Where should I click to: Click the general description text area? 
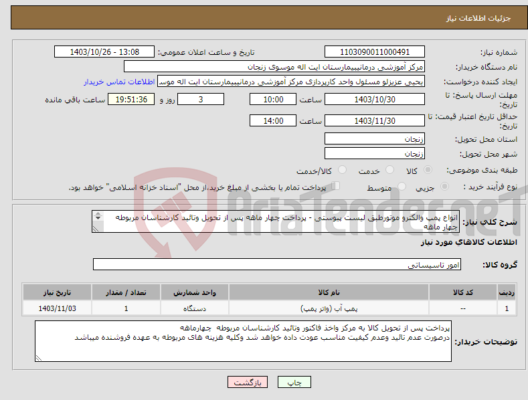tap(276, 221)
